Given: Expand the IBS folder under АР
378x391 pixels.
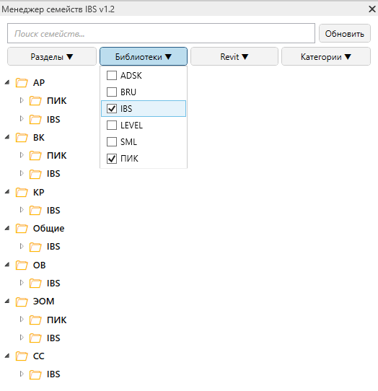Looking at the screenshot, I should [x=22, y=118].
